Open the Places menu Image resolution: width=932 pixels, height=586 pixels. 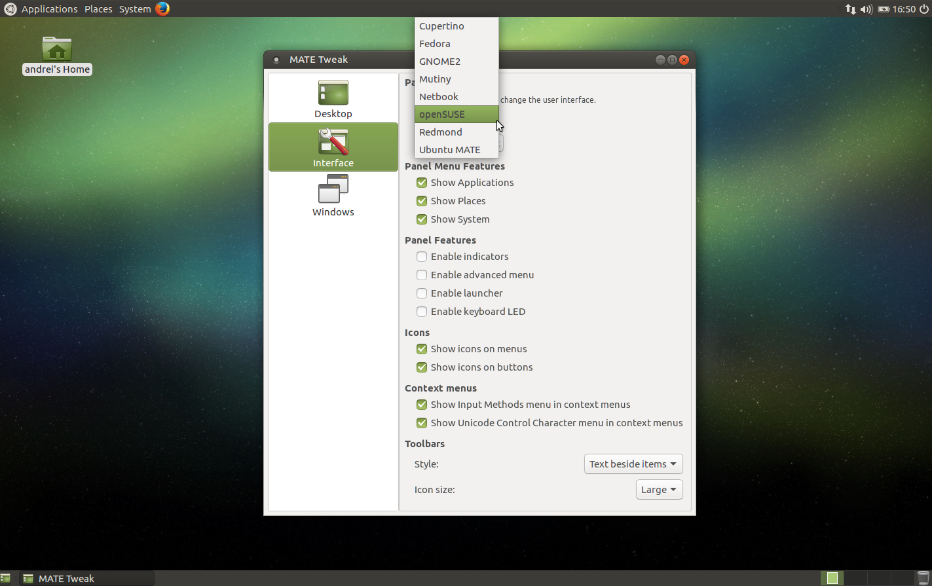(98, 9)
